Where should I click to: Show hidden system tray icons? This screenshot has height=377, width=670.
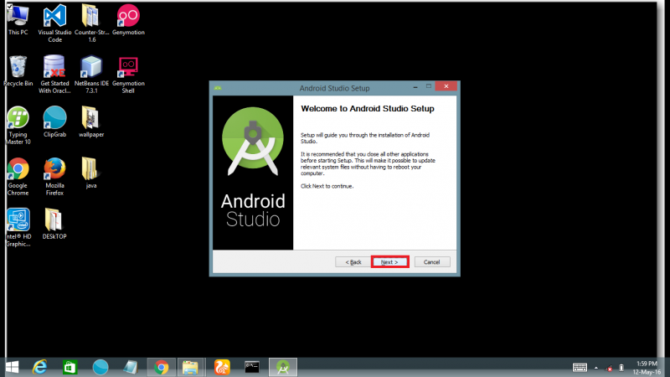596,368
